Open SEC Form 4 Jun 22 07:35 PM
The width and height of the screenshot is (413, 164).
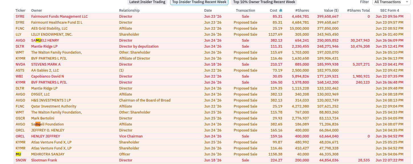point(389,76)
